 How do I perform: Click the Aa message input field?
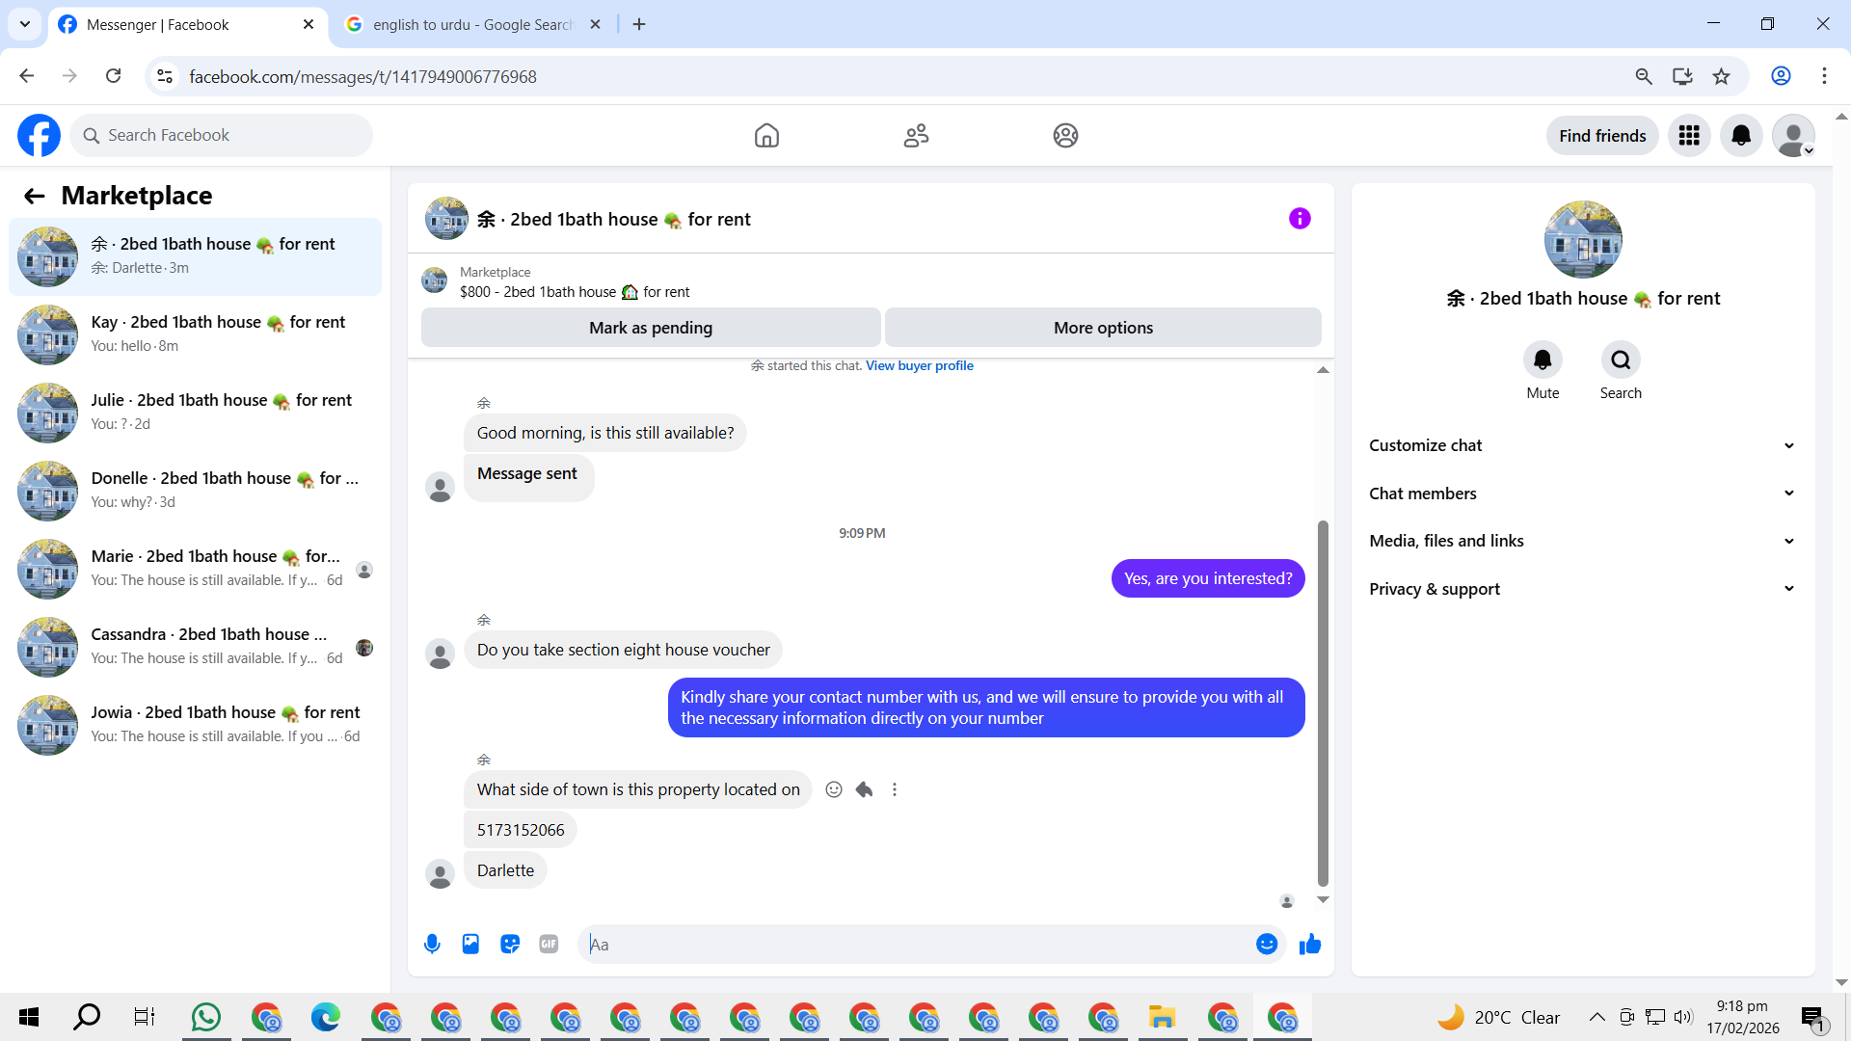(916, 945)
